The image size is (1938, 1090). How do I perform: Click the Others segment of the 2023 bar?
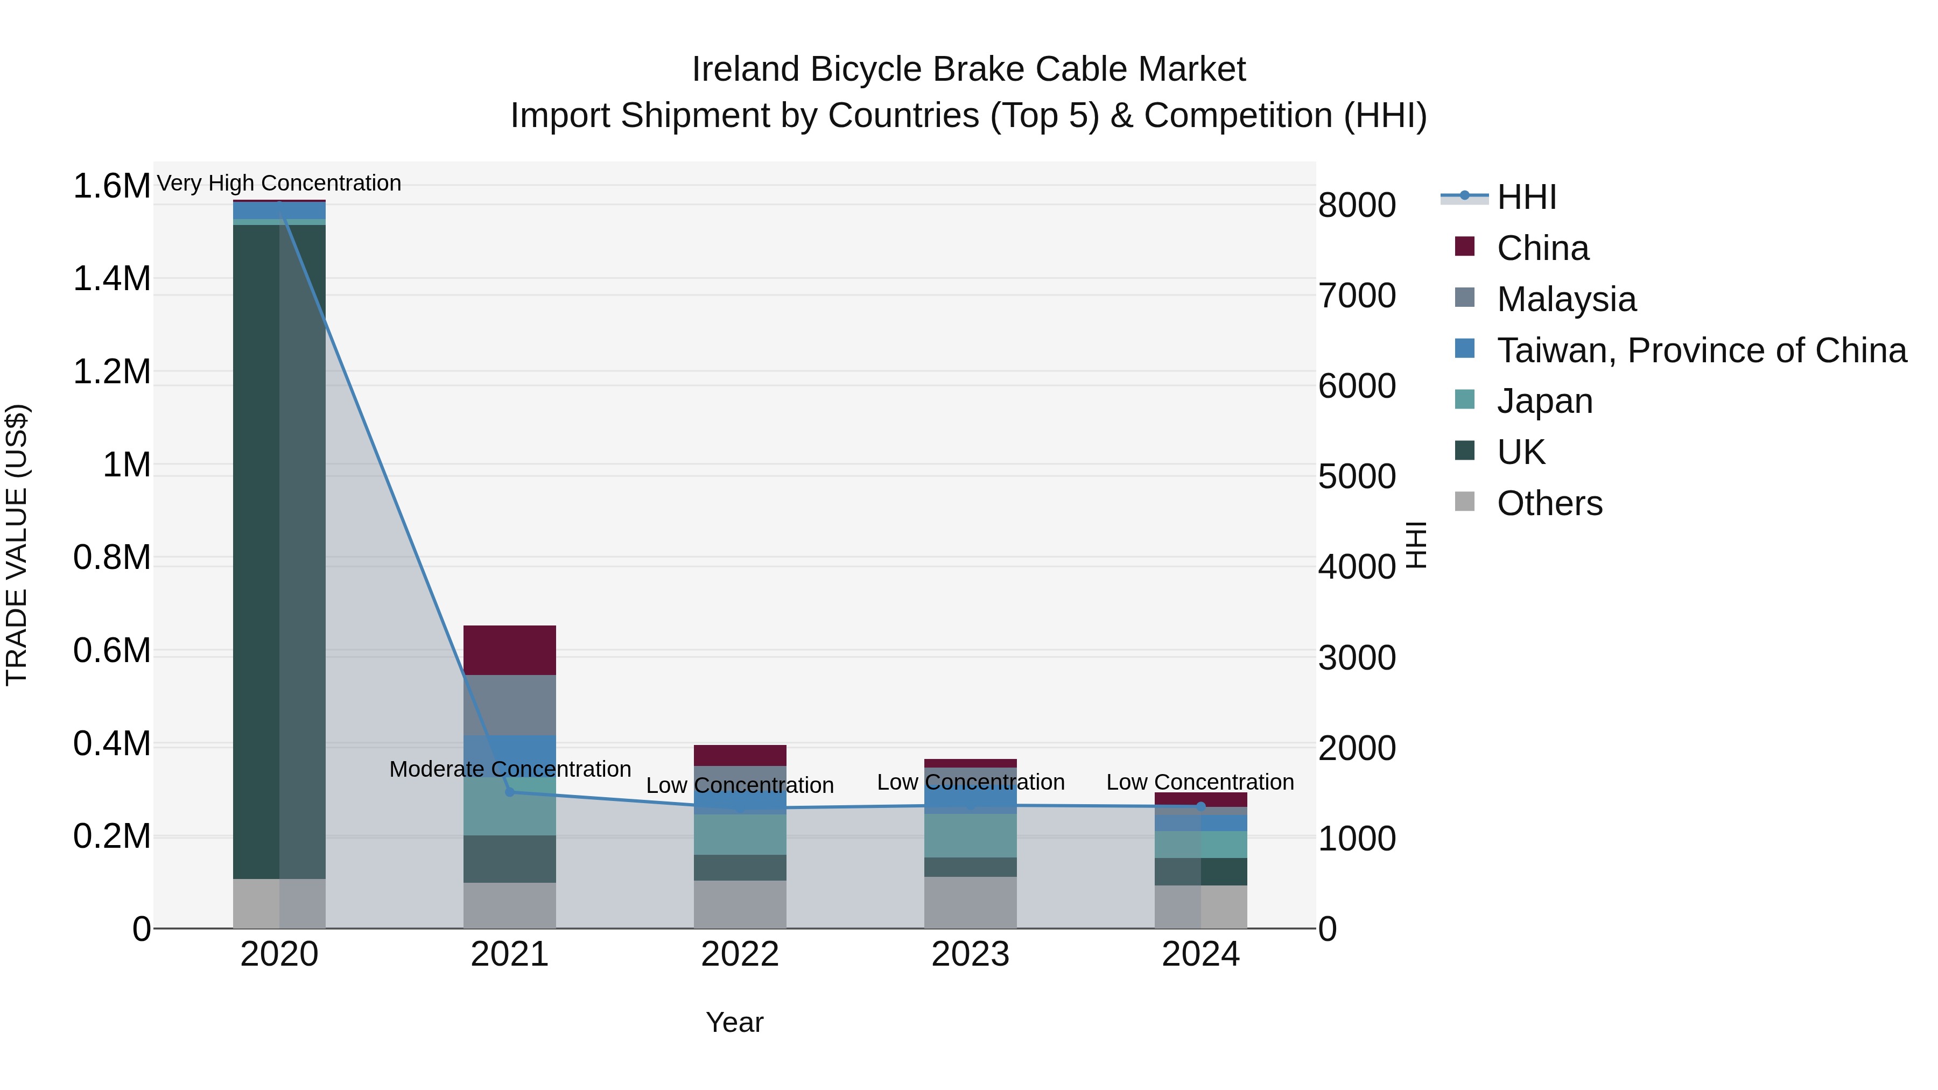[971, 903]
